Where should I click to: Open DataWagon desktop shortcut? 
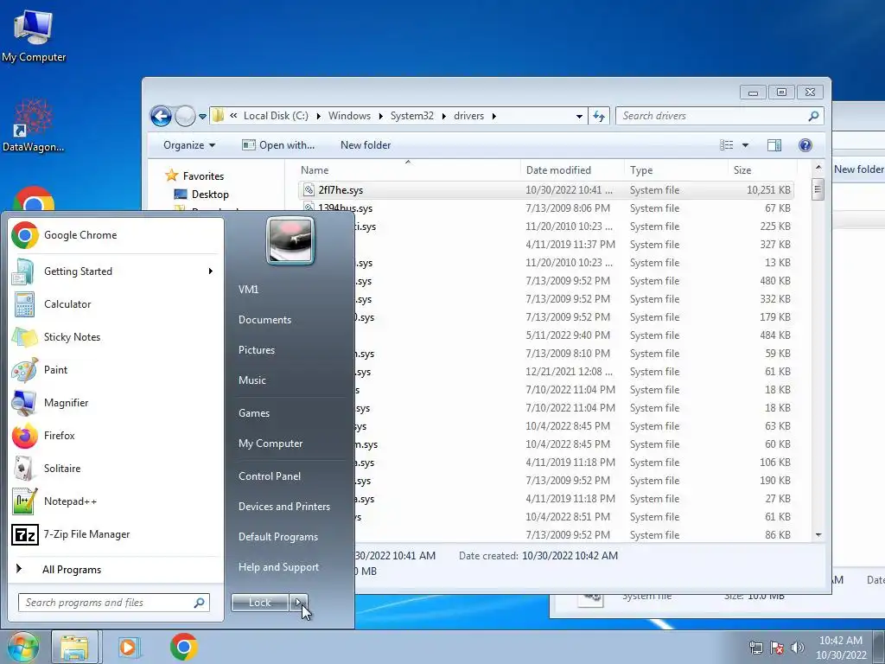[x=33, y=125]
